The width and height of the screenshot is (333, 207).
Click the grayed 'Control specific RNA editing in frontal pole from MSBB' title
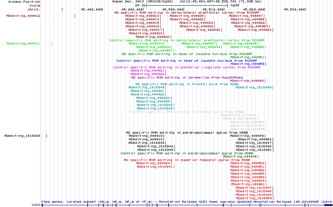pos(187,112)
